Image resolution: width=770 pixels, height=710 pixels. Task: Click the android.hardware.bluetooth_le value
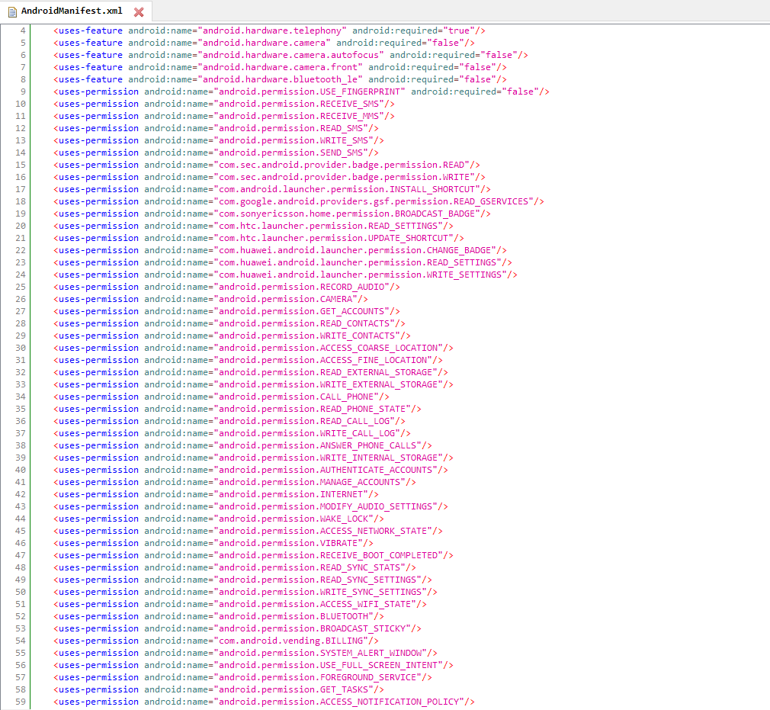coord(280,79)
